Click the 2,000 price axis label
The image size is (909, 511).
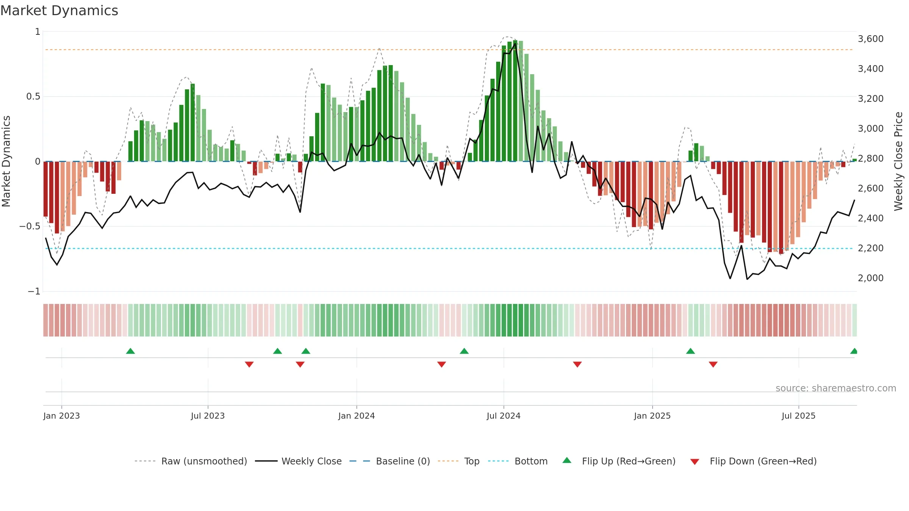(x=871, y=278)
